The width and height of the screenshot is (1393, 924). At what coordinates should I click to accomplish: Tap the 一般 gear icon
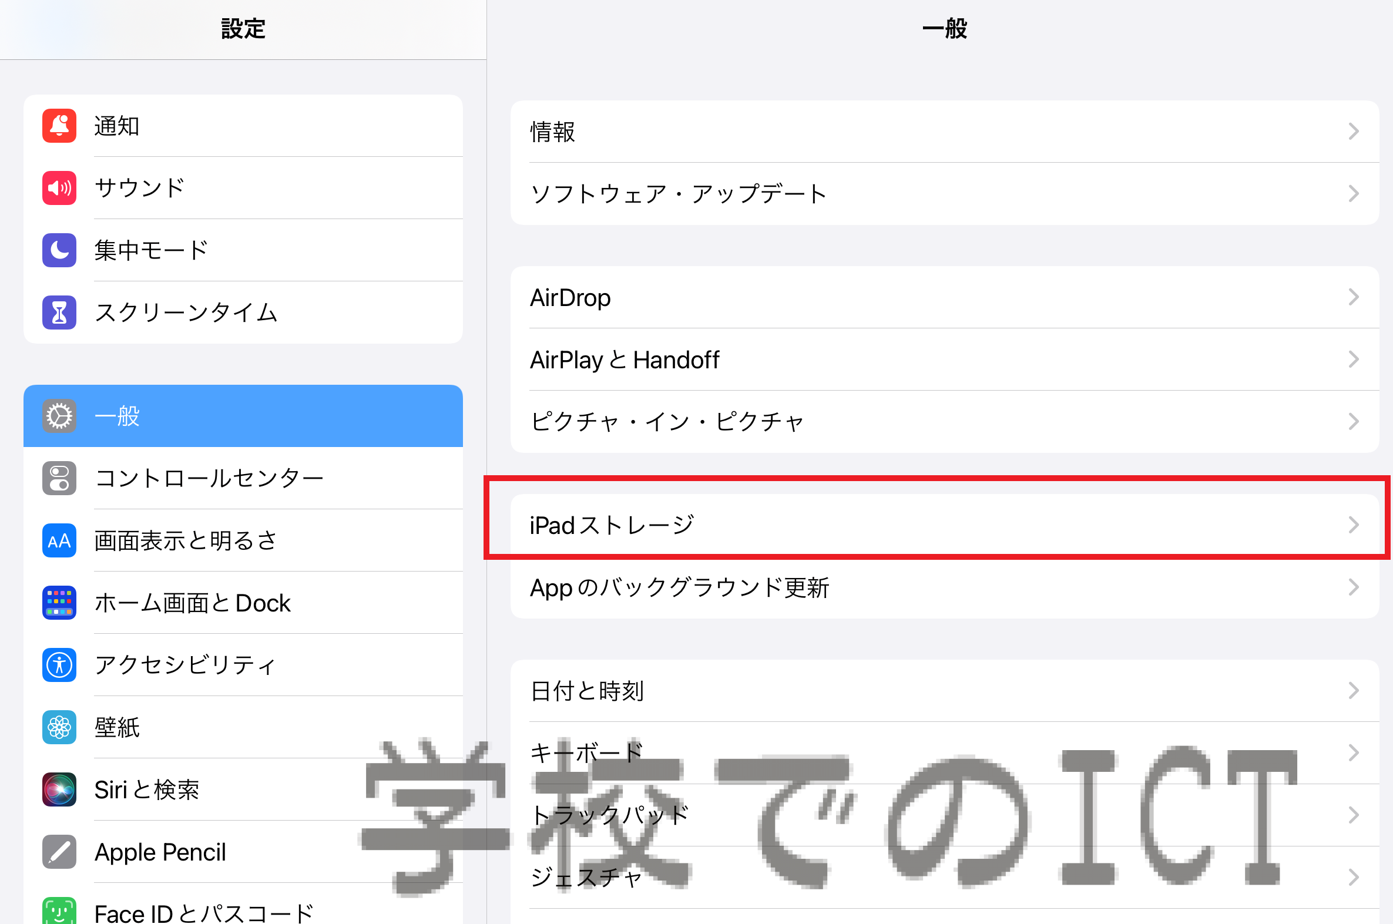click(59, 416)
